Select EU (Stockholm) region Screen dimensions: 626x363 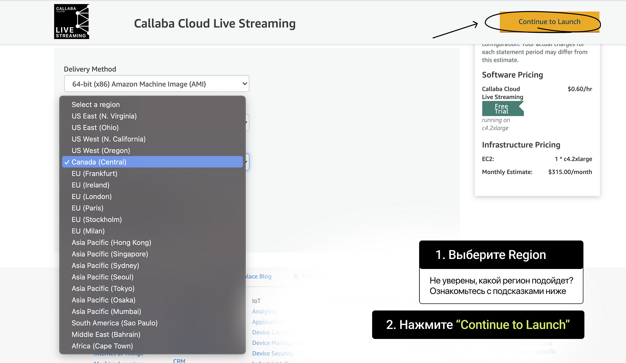152,220
